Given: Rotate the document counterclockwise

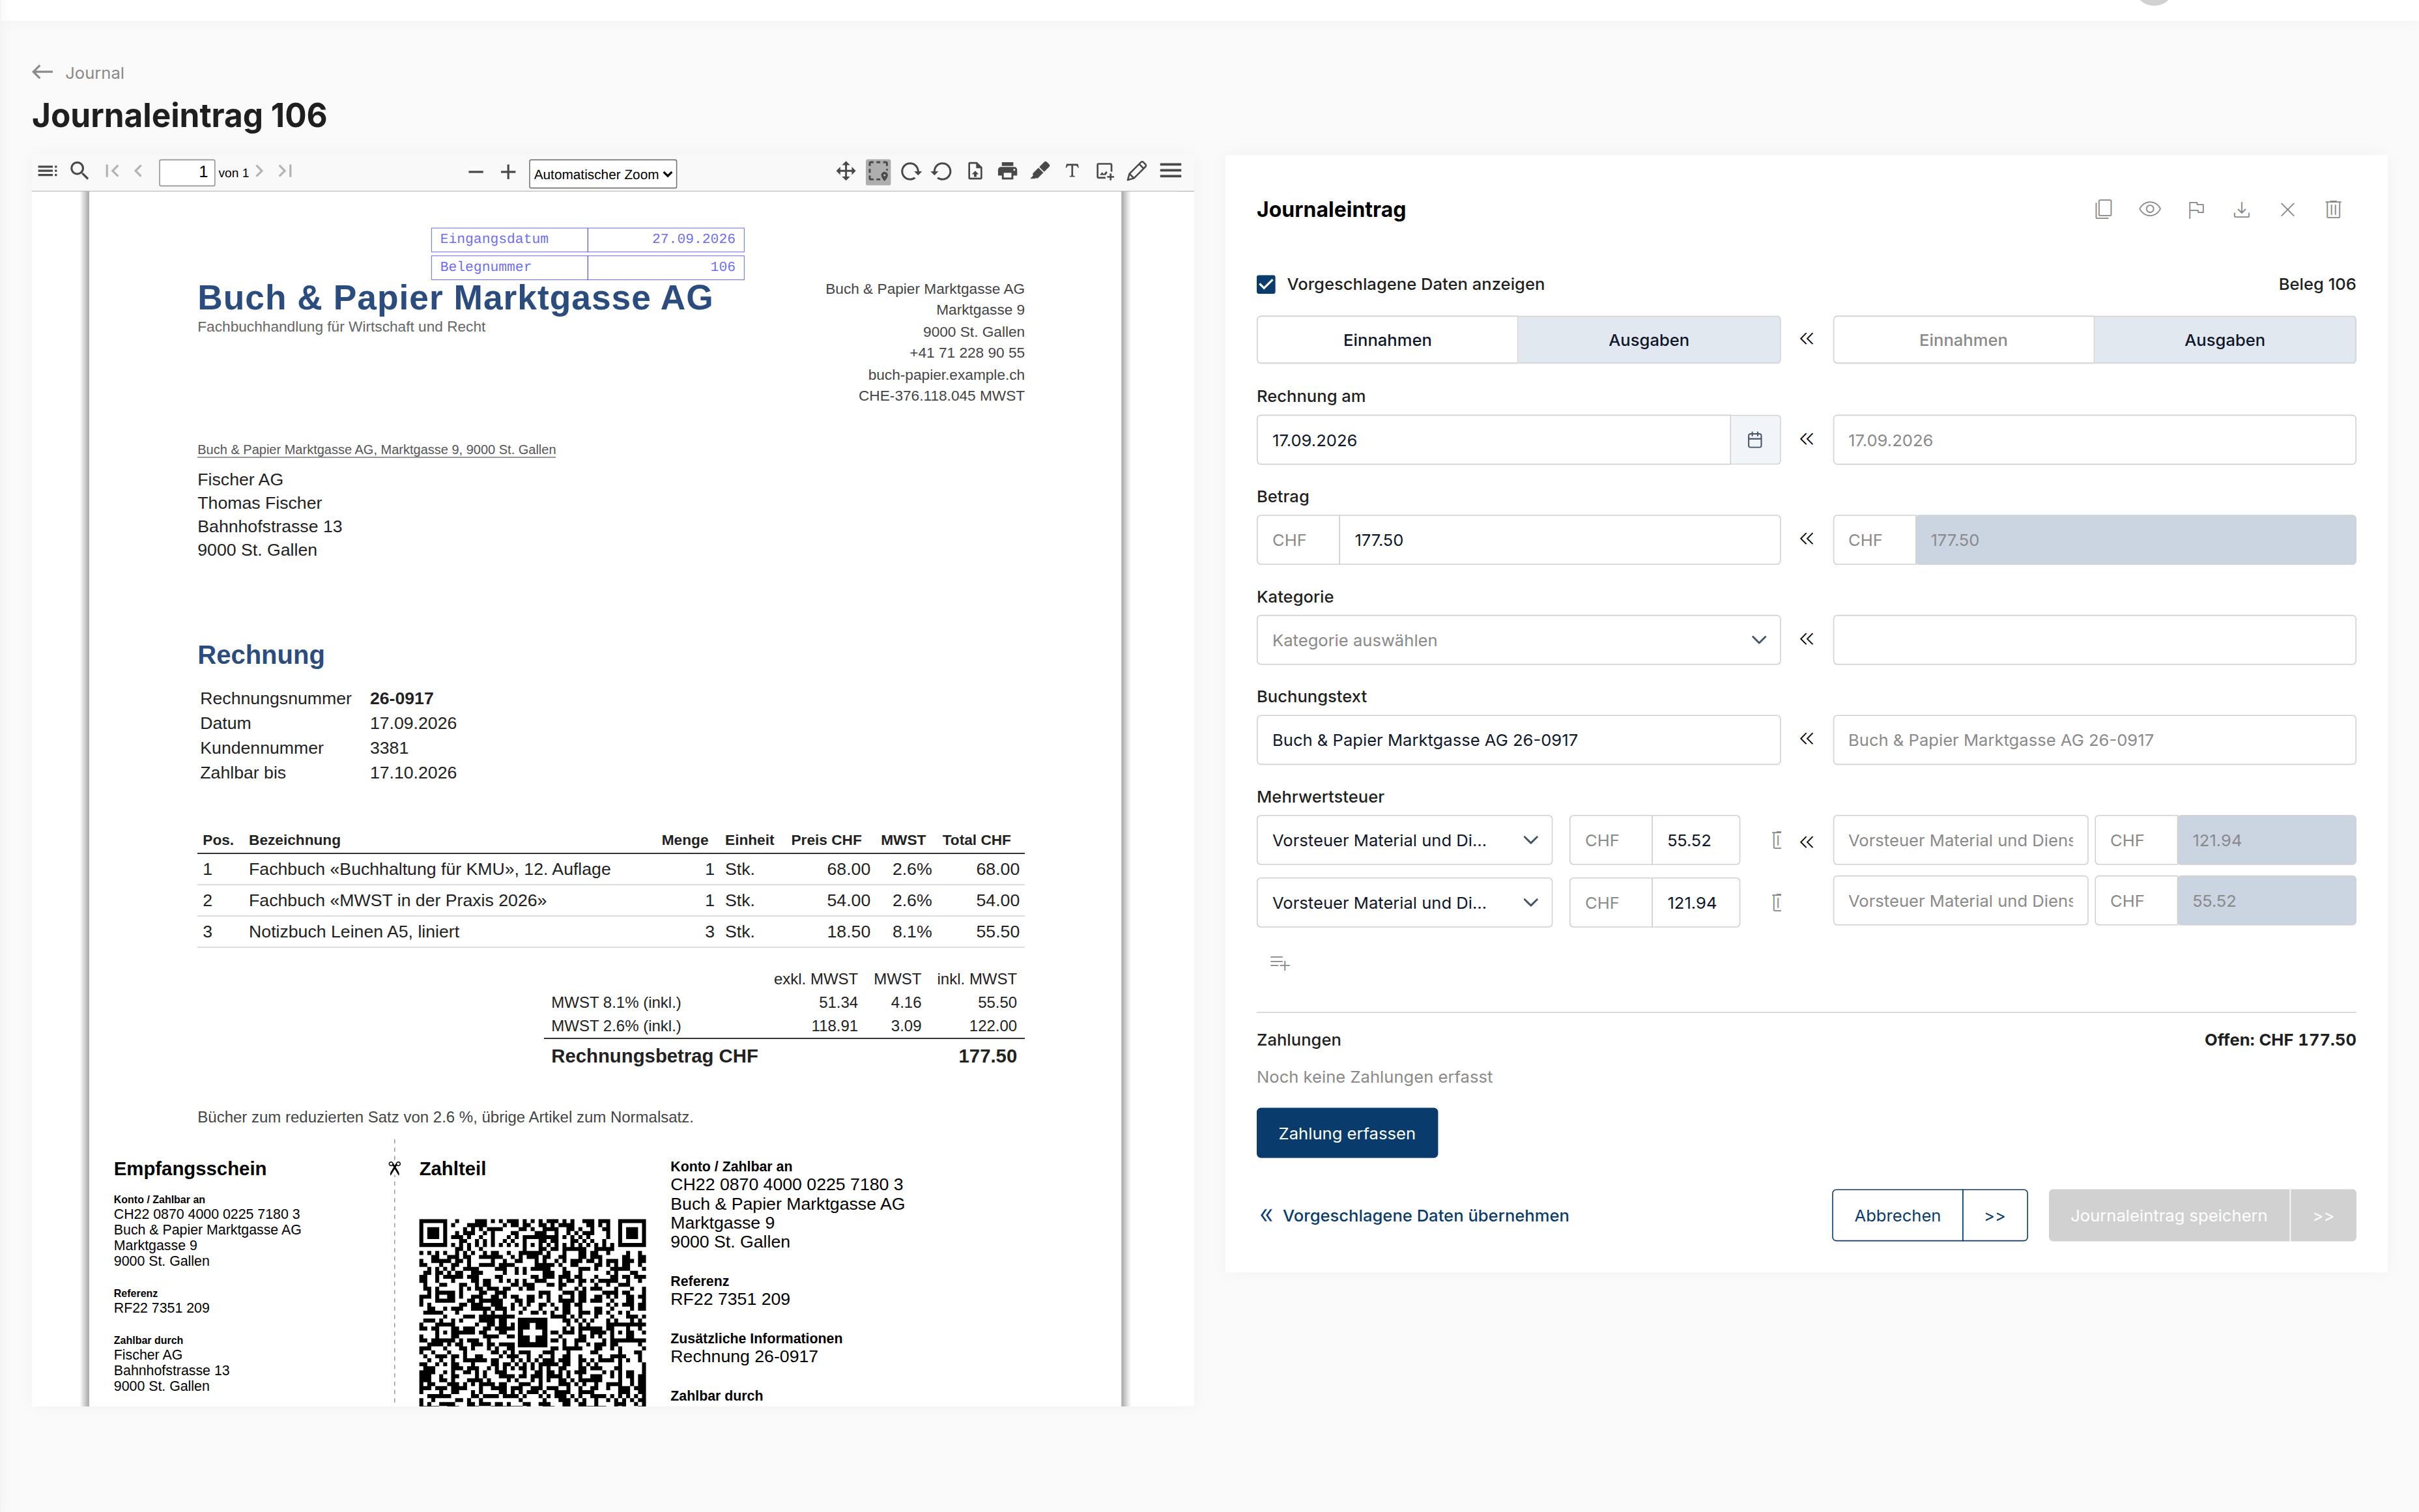Looking at the screenshot, I should (x=942, y=171).
